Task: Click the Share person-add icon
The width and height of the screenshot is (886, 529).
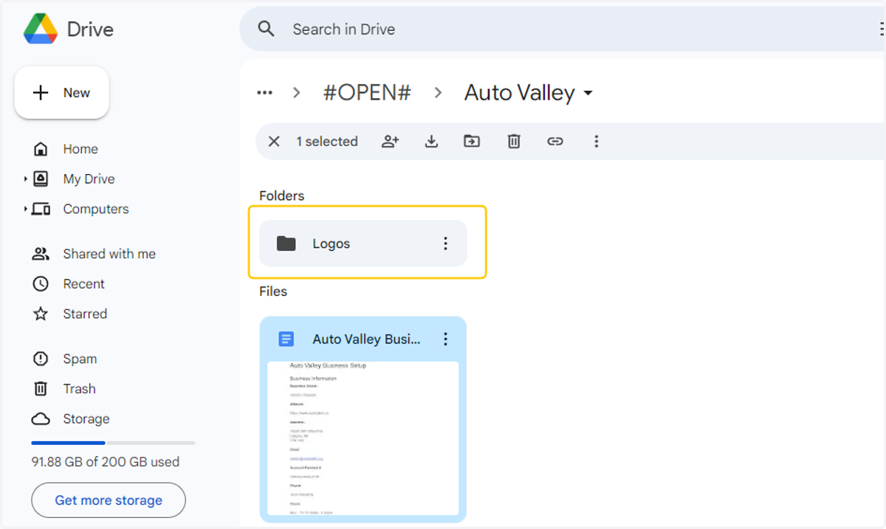Action: [391, 142]
